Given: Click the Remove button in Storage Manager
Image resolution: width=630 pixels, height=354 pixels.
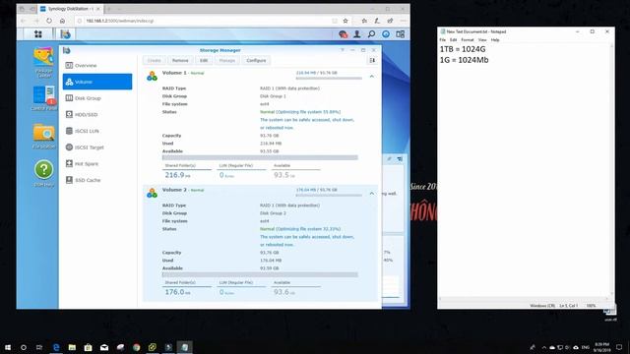Looking at the screenshot, I should click(180, 60).
